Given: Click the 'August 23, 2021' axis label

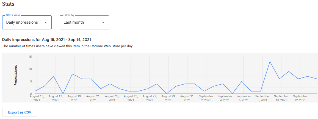Looking at the screenshot, I should point(112,98).
